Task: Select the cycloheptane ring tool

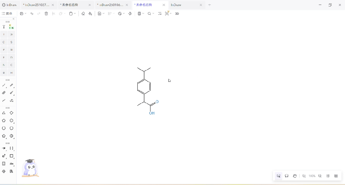Action: tap(4, 128)
